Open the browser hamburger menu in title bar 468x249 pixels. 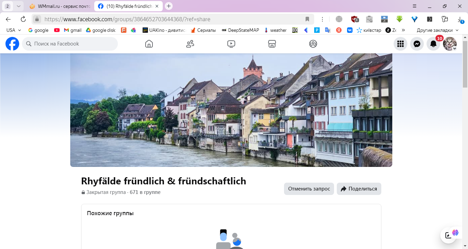point(415,6)
